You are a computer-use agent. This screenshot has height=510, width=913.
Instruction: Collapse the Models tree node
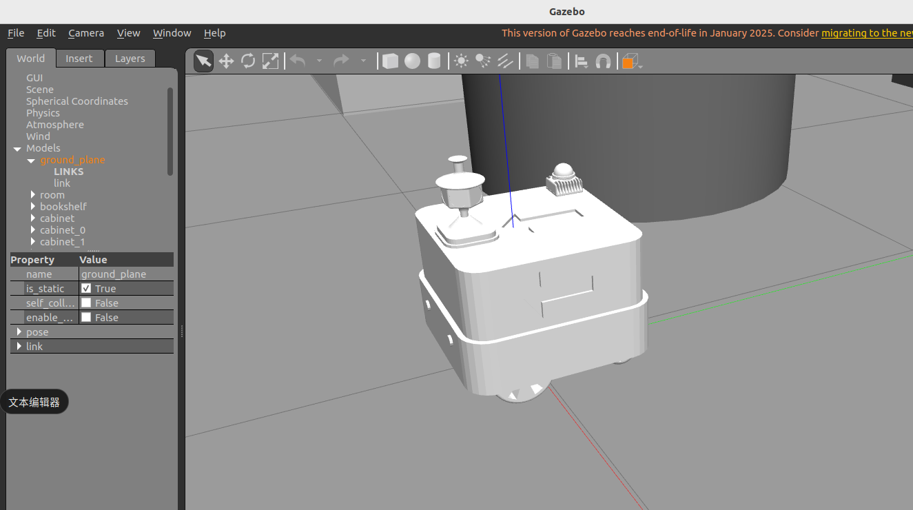tap(17, 149)
